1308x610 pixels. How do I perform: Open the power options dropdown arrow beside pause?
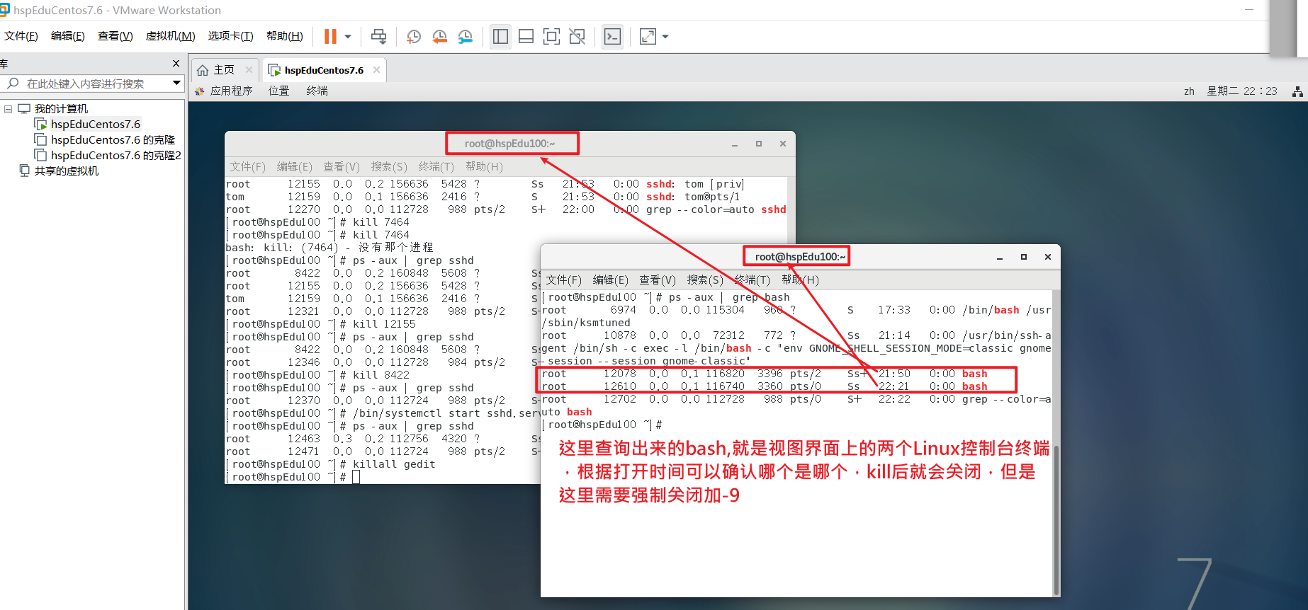pyautogui.click(x=347, y=36)
